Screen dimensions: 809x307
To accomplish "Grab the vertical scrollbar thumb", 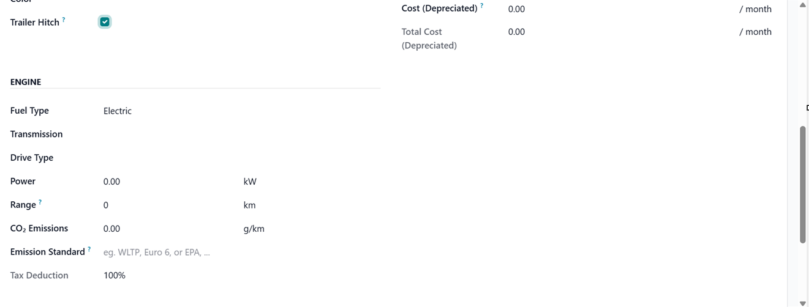I will coord(802,183).
